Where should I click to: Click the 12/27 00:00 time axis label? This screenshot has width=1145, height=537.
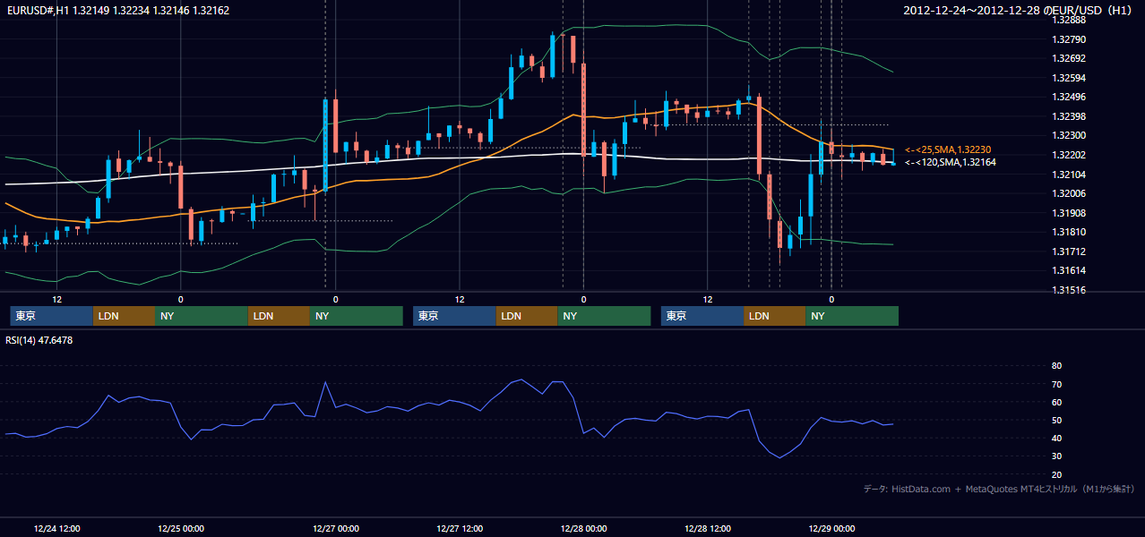[x=335, y=528]
